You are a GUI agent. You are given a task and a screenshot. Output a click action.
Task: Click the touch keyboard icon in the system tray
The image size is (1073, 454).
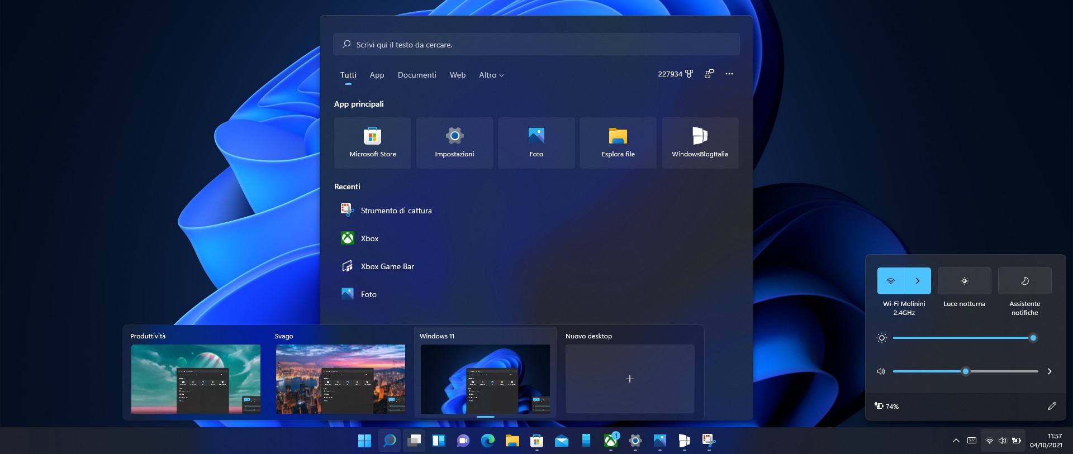tap(972, 441)
